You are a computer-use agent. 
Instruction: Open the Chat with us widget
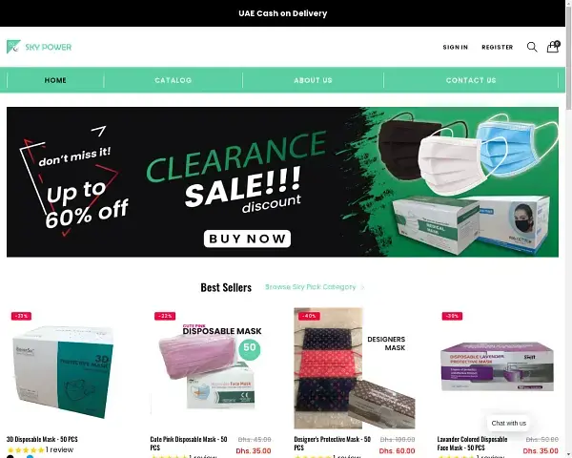tap(508, 423)
